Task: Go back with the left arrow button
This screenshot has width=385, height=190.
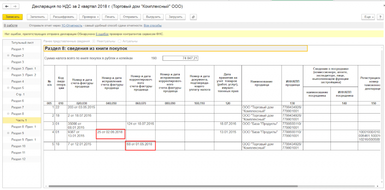Action: pyautogui.click(x=7, y=6)
